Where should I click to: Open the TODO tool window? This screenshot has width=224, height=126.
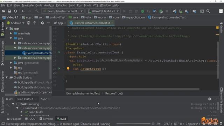pyautogui.click(x=30, y=119)
